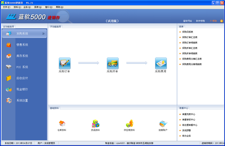The width and height of the screenshot is (225, 146).
Task: Open the 采购开单明细表 report
Action: click(189, 53)
